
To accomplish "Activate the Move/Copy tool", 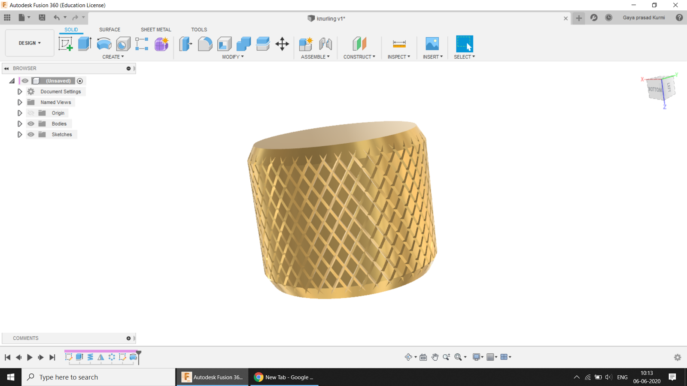I will click(282, 44).
